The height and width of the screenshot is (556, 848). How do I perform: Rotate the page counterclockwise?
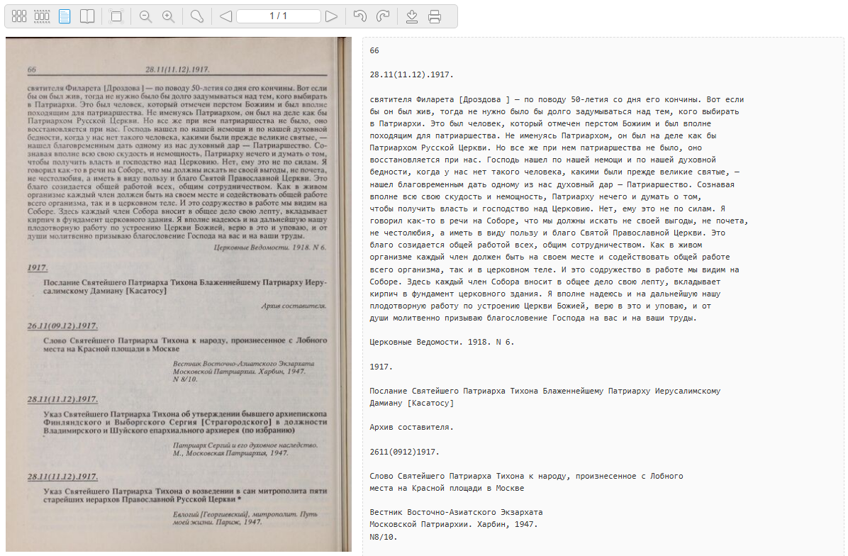360,16
